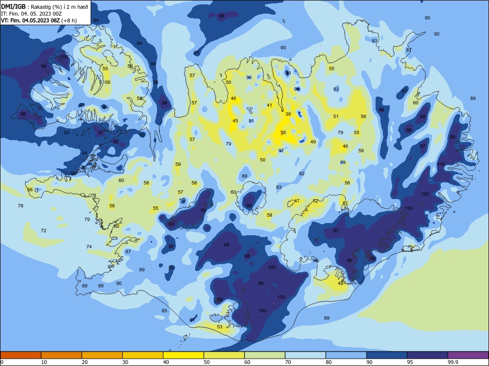Click the legend tick label '20'
The image size is (489, 366).
coord(85,362)
